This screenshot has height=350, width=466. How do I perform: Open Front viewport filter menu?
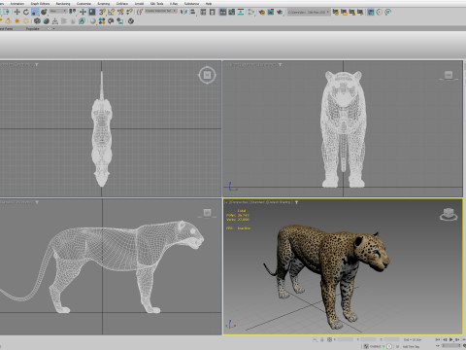[x=281, y=65]
